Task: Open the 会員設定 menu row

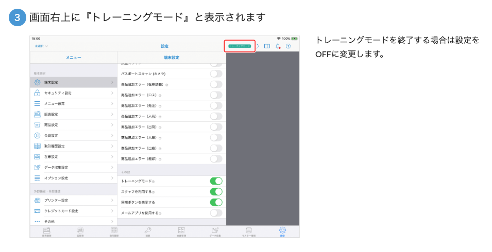Action: coord(73,135)
